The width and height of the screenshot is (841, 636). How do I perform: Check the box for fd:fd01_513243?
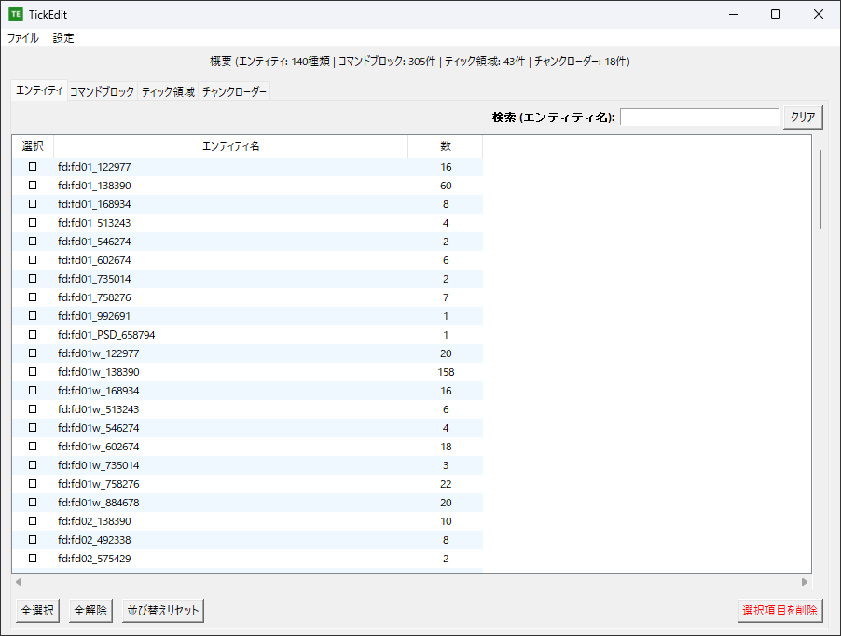coord(33,223)
